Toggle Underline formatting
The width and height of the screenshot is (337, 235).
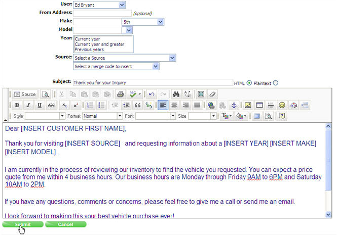tap(40, 105)
